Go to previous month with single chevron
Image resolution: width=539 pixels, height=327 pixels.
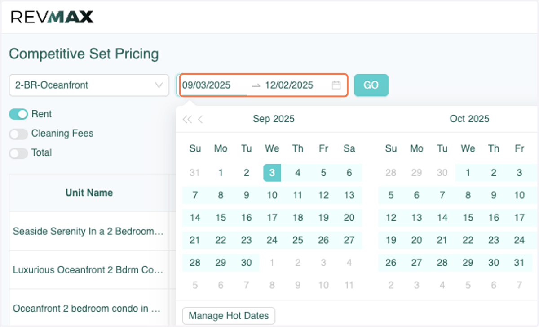click(200, 119)
